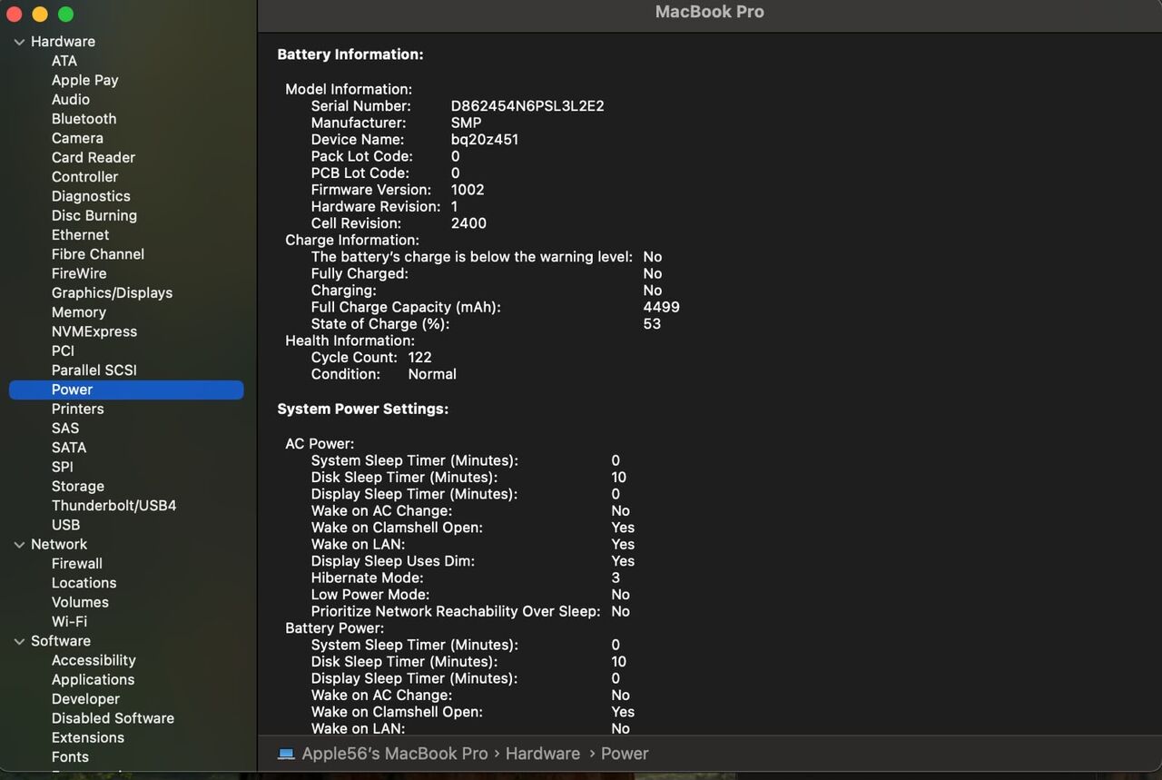1162x780 pixels.
Task: Click Hardware in the bottom path bar
Action: pyautogui.click(x=543, y=754)
